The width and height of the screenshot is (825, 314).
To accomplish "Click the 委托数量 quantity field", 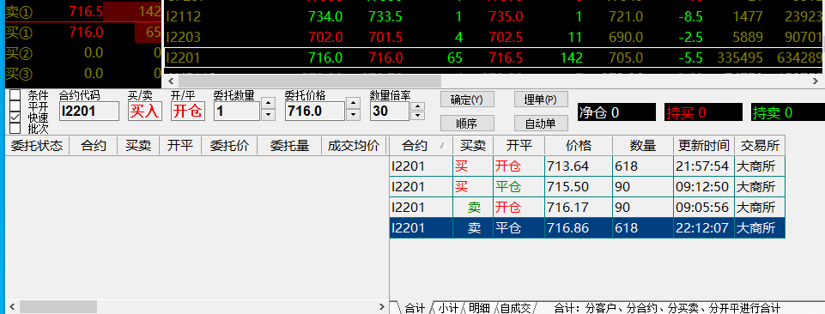I will [237, 111].
